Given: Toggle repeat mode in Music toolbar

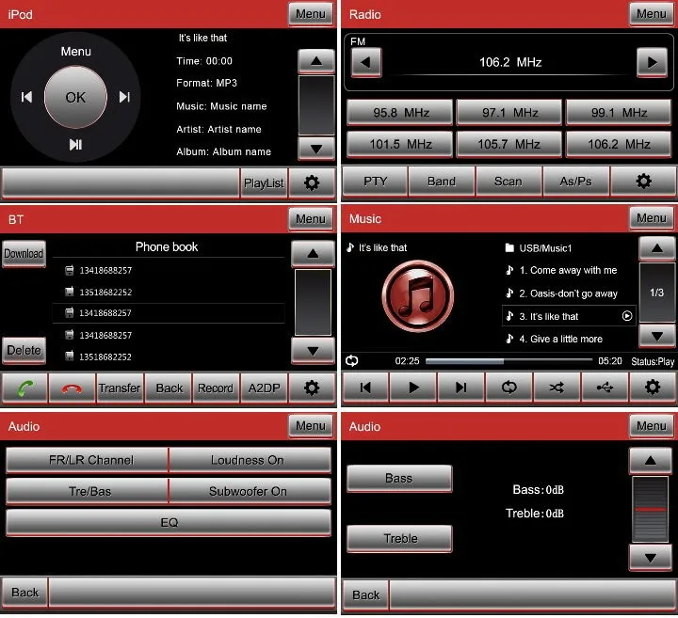Looking at the screenshot, I should [508, 388].
